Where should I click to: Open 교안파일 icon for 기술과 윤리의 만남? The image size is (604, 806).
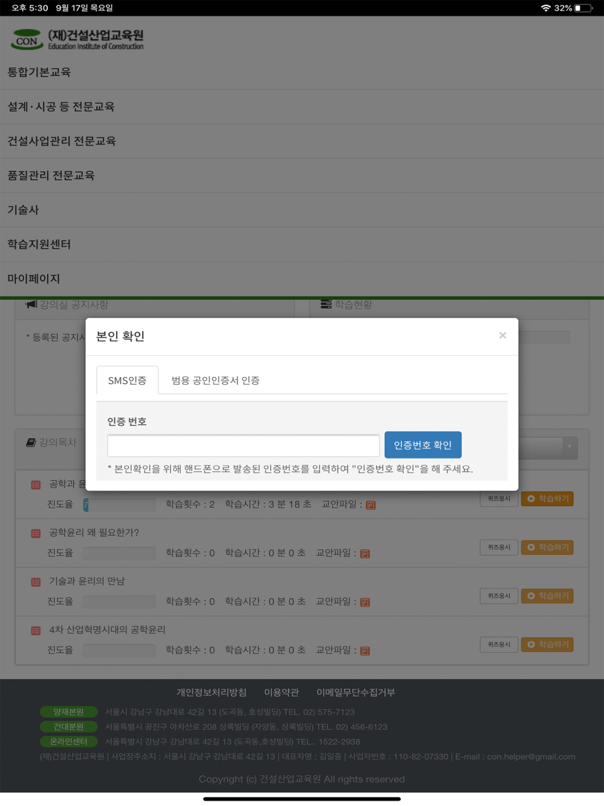365,602
